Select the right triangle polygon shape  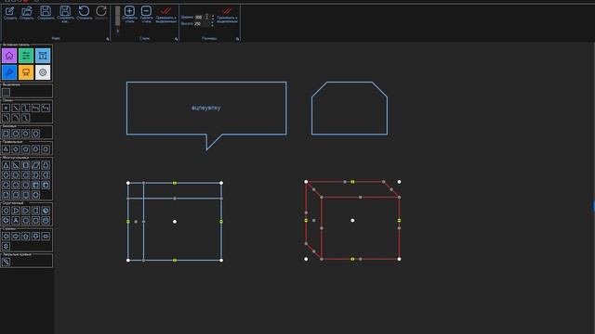coord(16,165)
